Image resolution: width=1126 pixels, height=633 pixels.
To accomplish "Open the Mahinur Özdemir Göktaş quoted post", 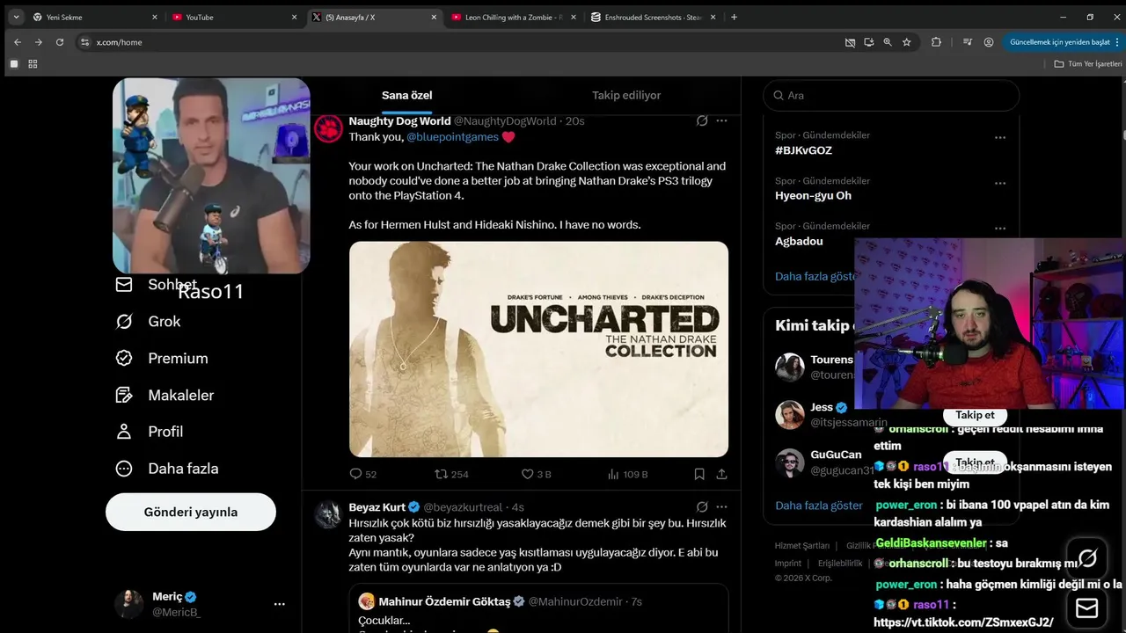I will click(x=538, y=608).
